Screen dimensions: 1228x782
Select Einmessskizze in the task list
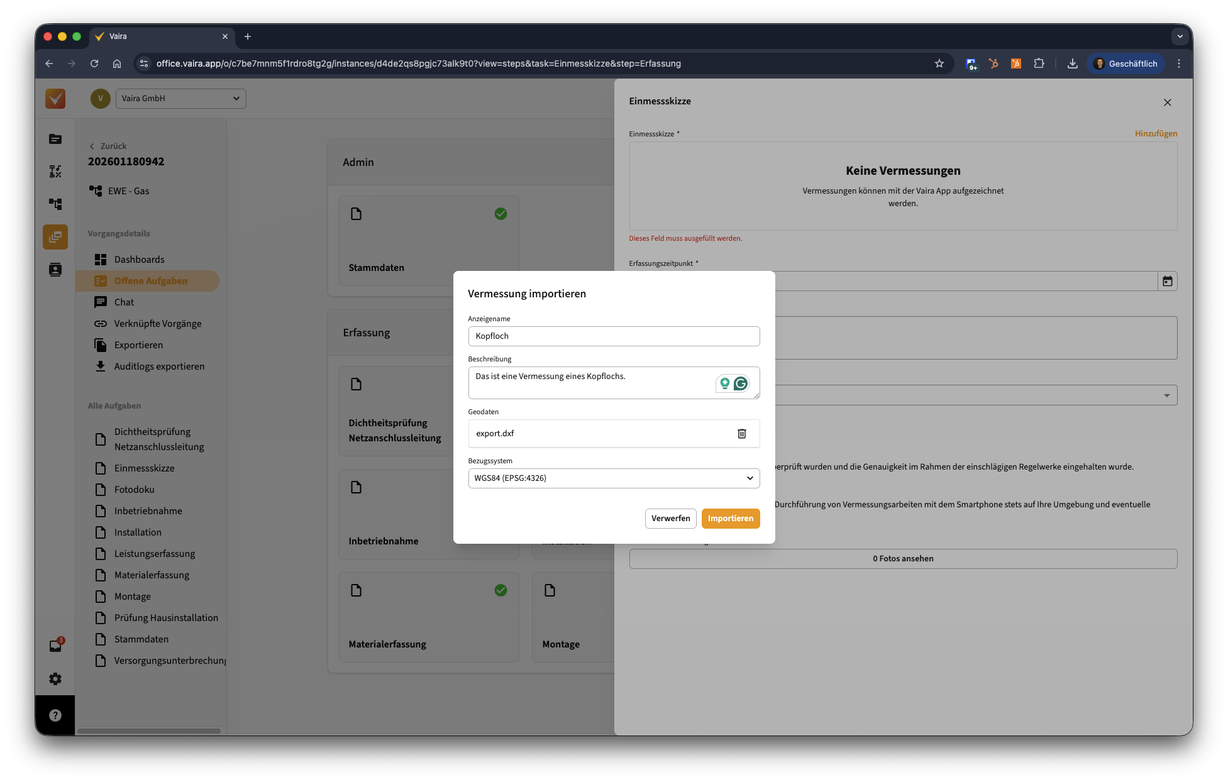pyautogui.click(x=144, y=468)
